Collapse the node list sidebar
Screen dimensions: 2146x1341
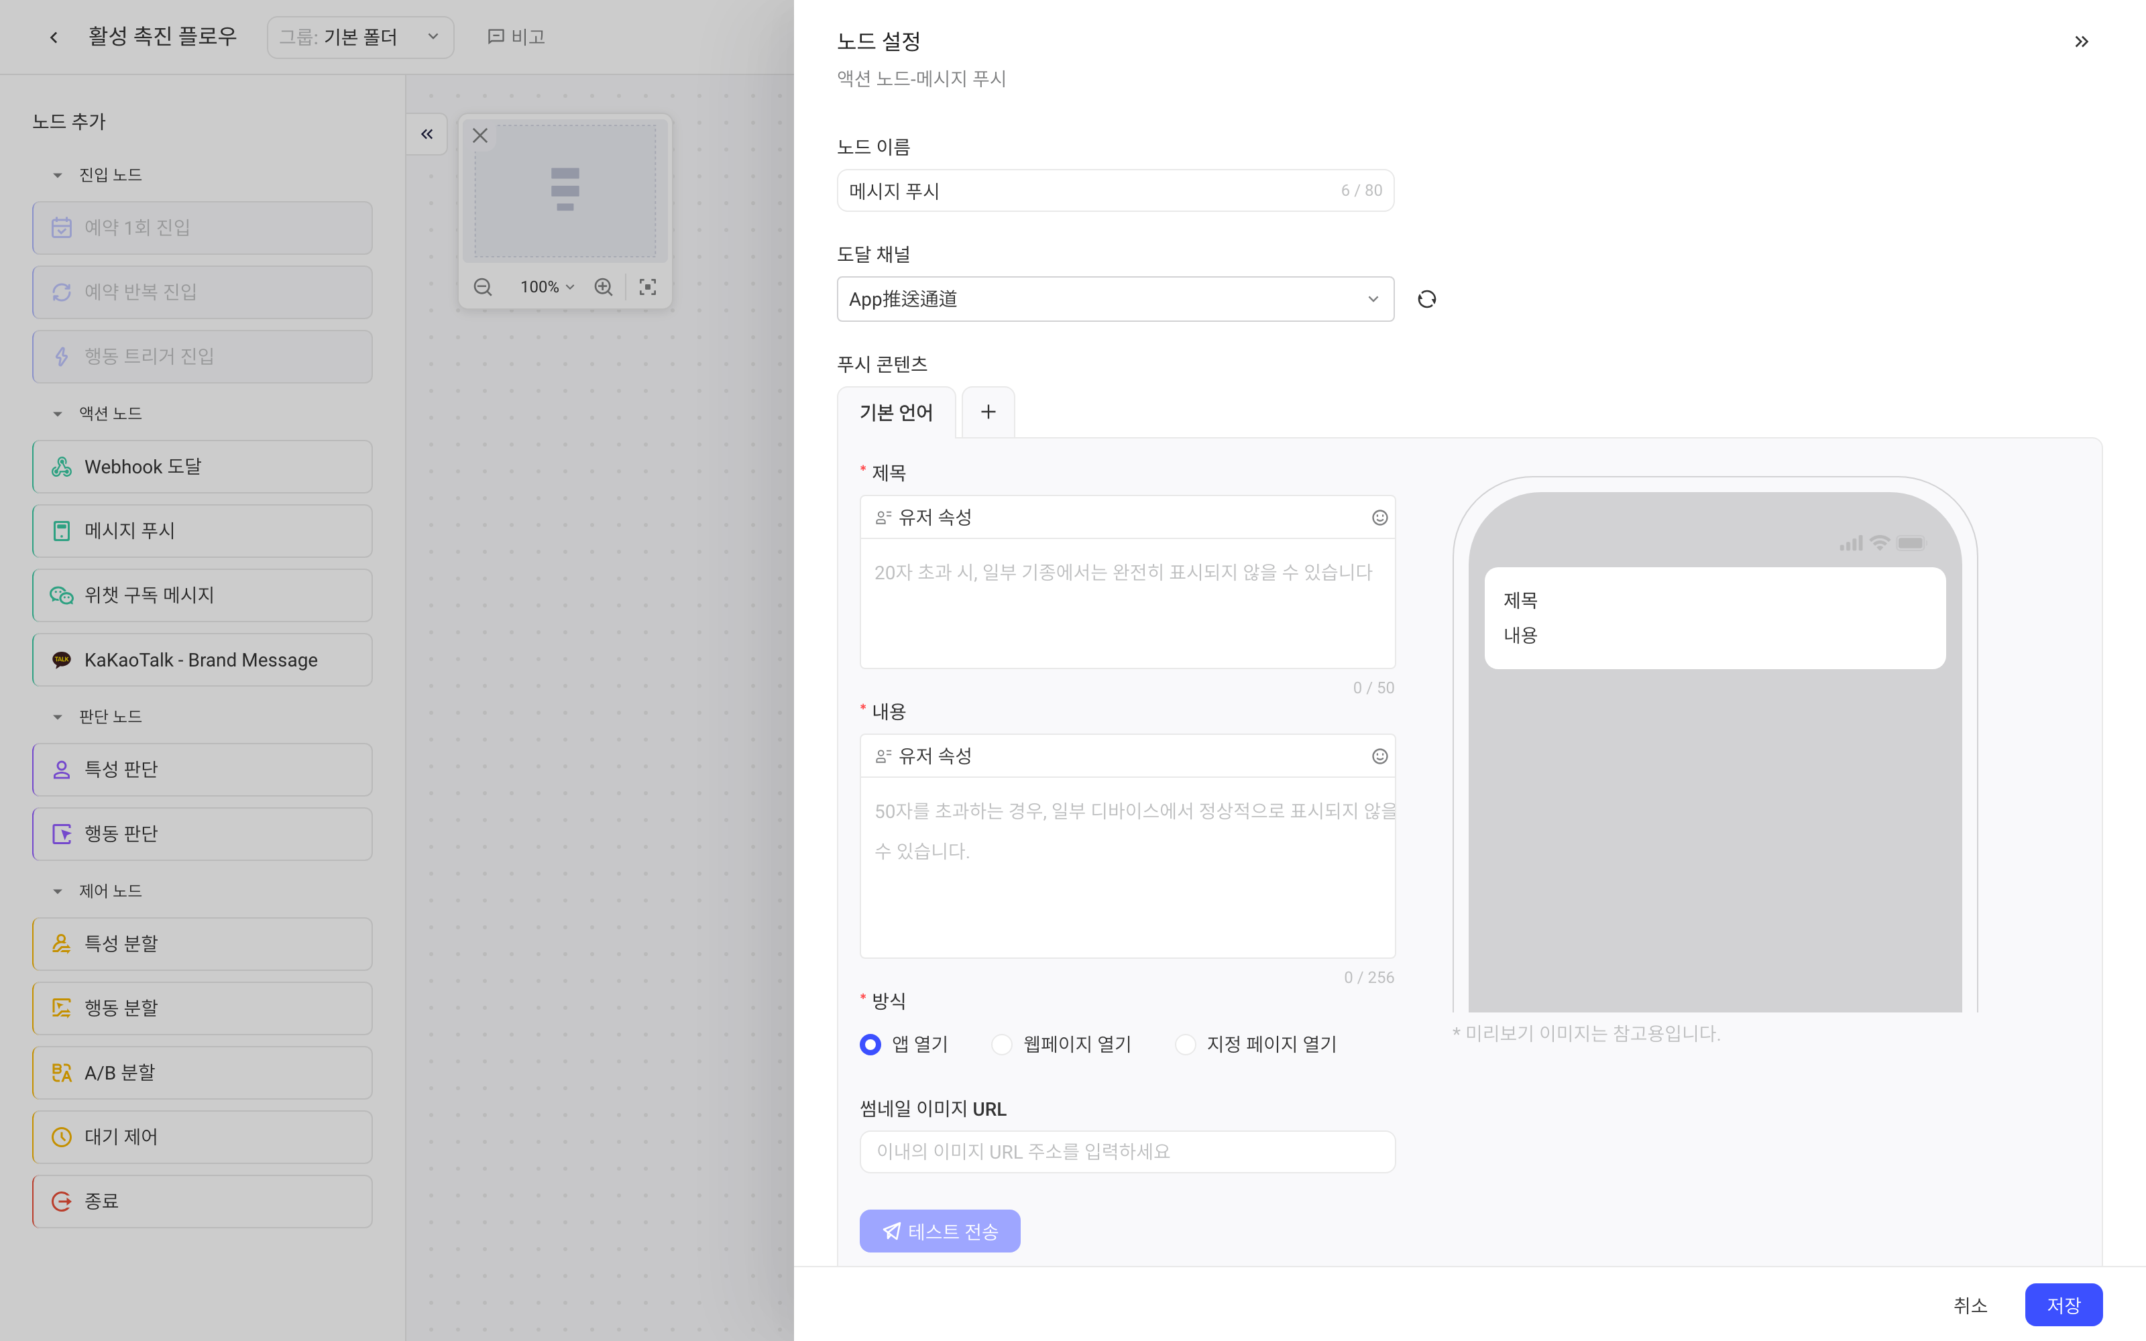pyautogui.click(x=427, y=134)
